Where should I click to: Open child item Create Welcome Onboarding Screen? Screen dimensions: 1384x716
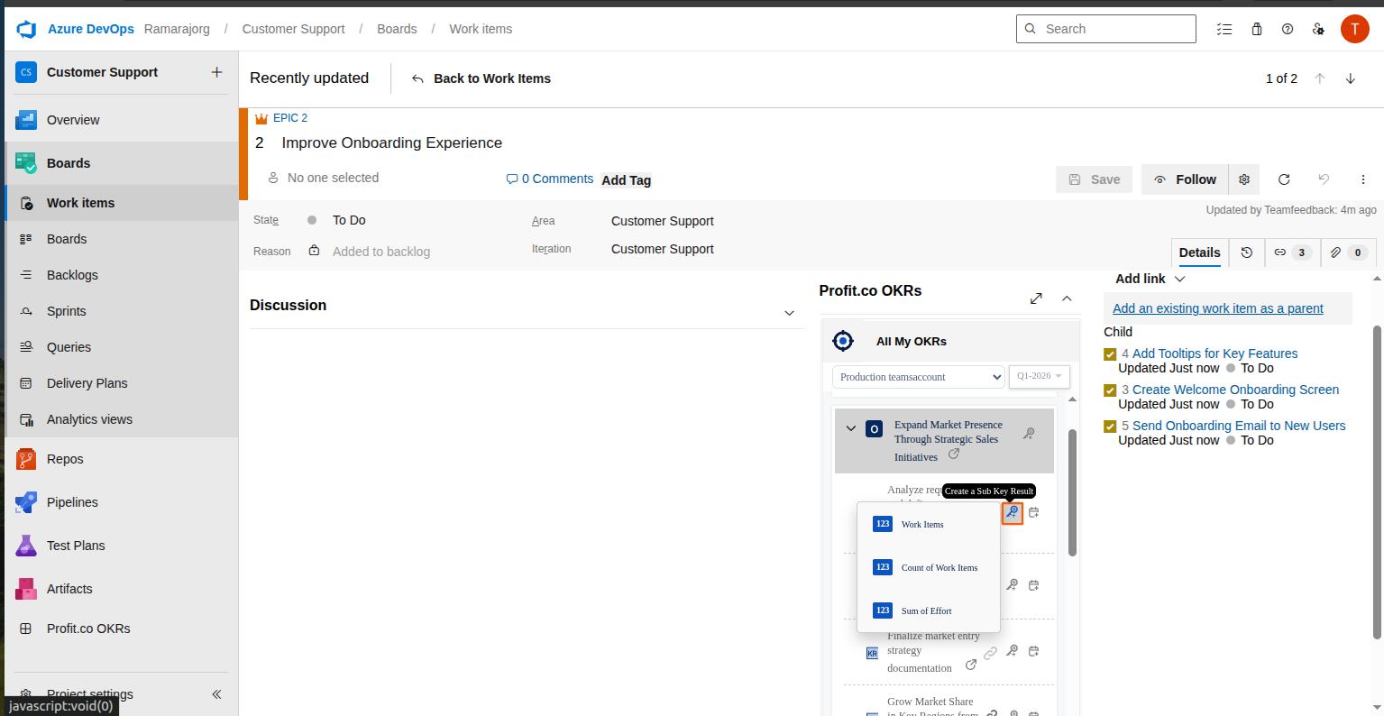click(1235, 390)
